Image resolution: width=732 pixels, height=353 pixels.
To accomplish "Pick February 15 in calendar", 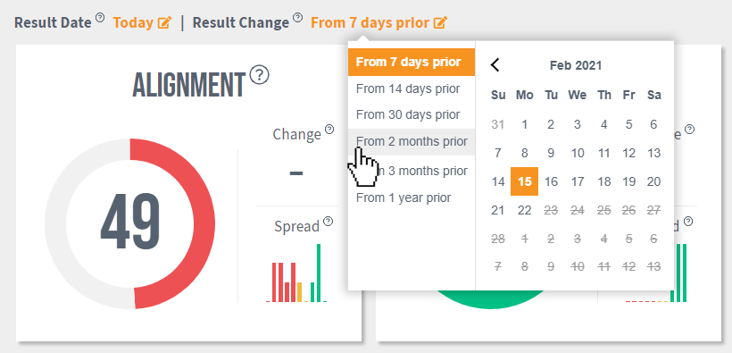I will click(x=525, y=181).
